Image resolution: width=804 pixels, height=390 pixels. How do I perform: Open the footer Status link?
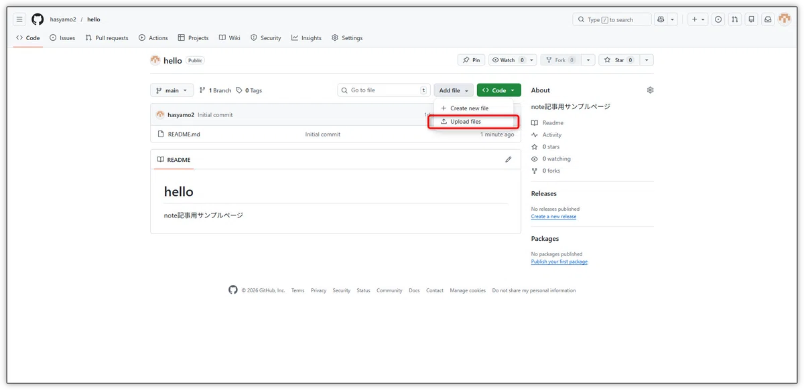tap(363, 291)
